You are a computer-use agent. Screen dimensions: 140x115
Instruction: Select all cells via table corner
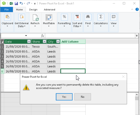pyautogui.click(x=2, y=42)
